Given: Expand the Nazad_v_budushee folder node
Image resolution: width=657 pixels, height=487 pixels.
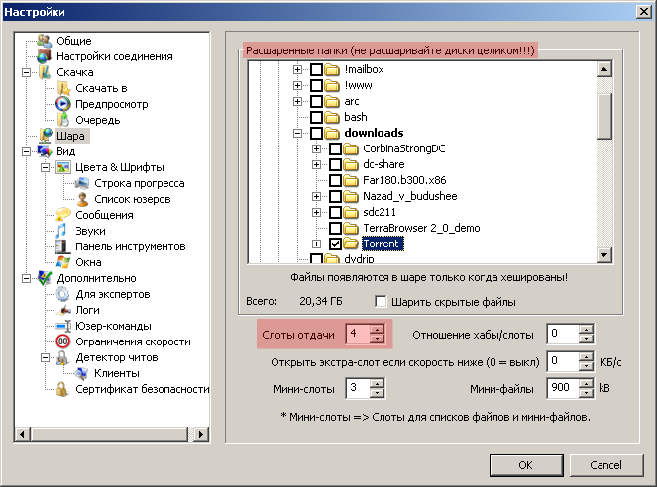Looking at the screenshot, I should click(x=316, y=196).
